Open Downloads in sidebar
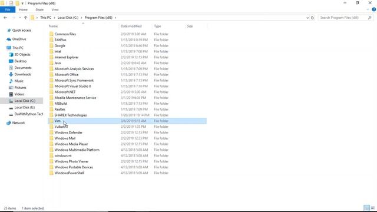Image resolution: width=377 pixels, height=212 pixels. [x=22, y=74]
